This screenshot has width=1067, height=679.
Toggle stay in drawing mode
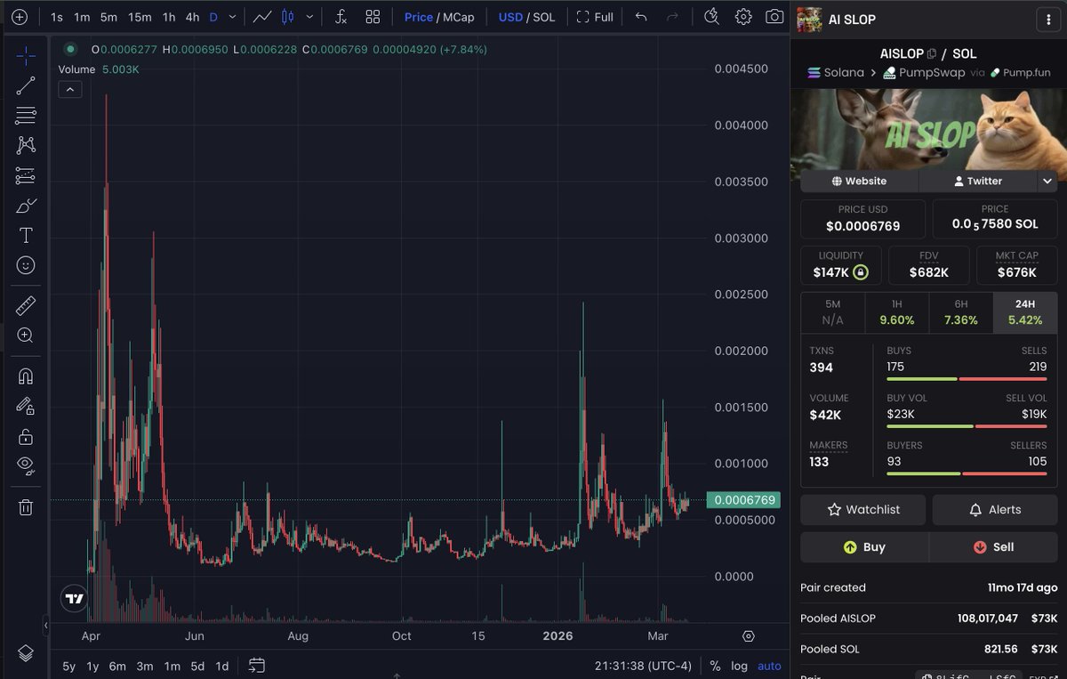tap(26, 406)
